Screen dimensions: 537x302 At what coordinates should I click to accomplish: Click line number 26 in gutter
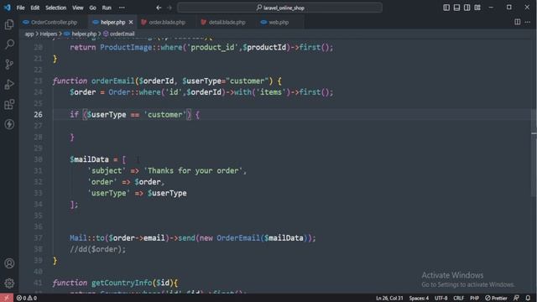[x=39, y=115]
